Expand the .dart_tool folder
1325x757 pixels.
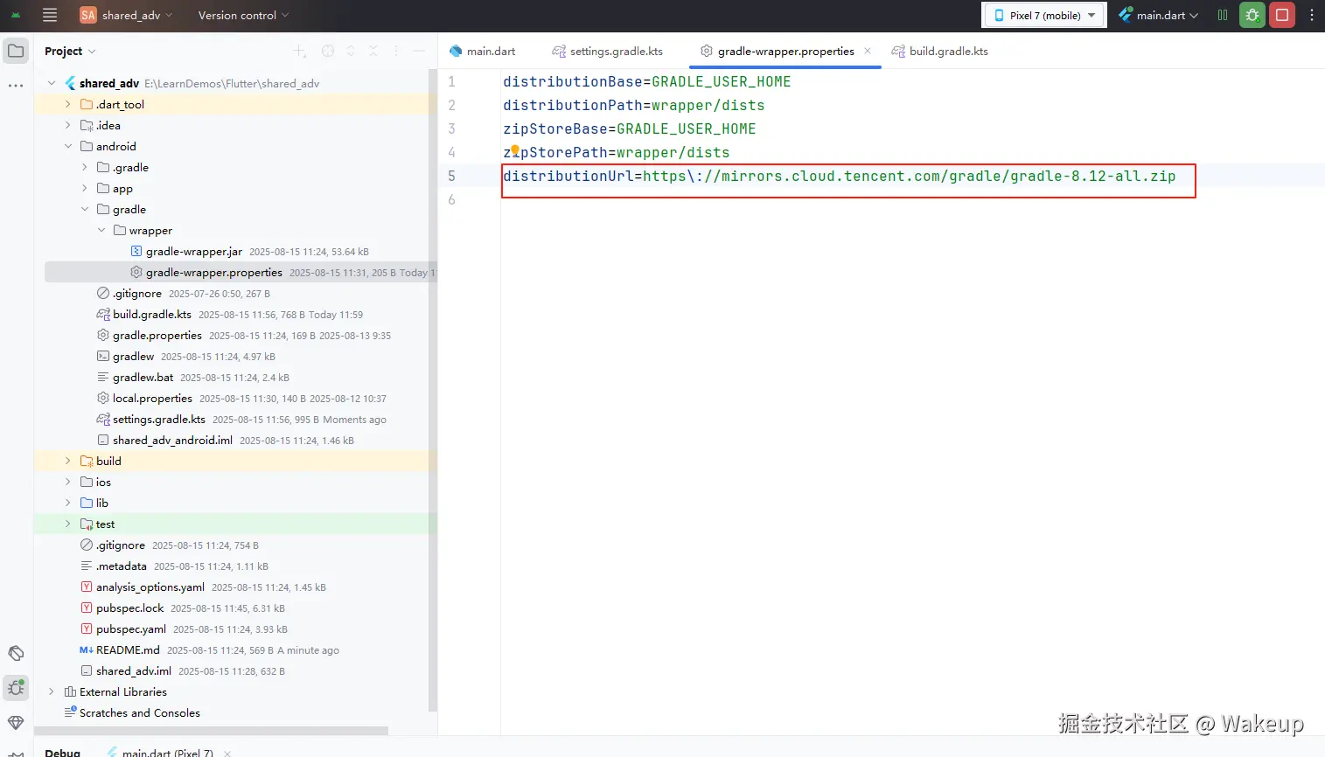[68, 104]
